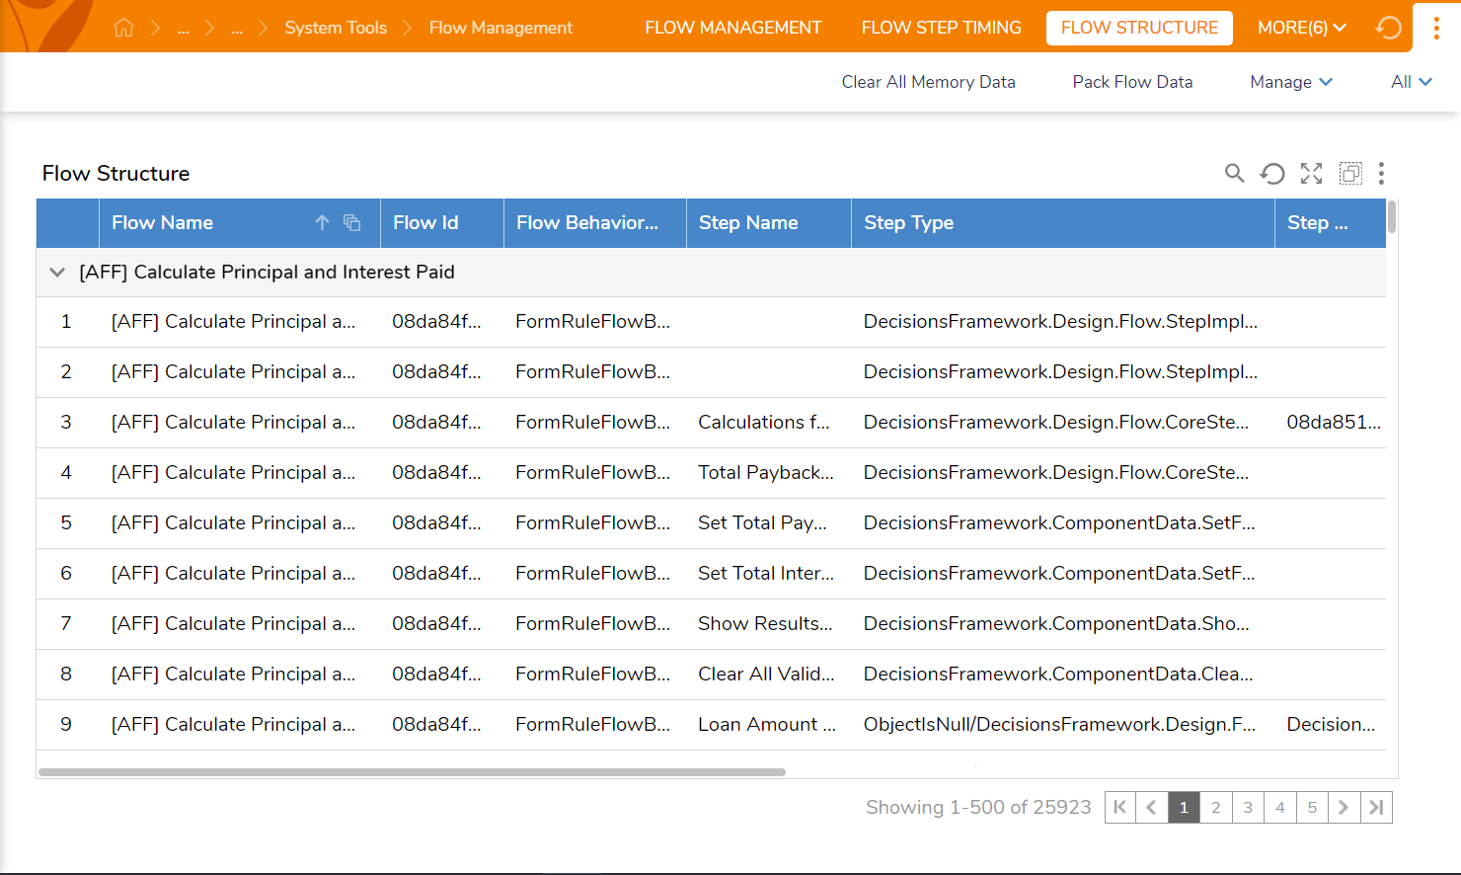
Task: Click the vertical scrollbar of the table
Action: [x=1392, y=216]
